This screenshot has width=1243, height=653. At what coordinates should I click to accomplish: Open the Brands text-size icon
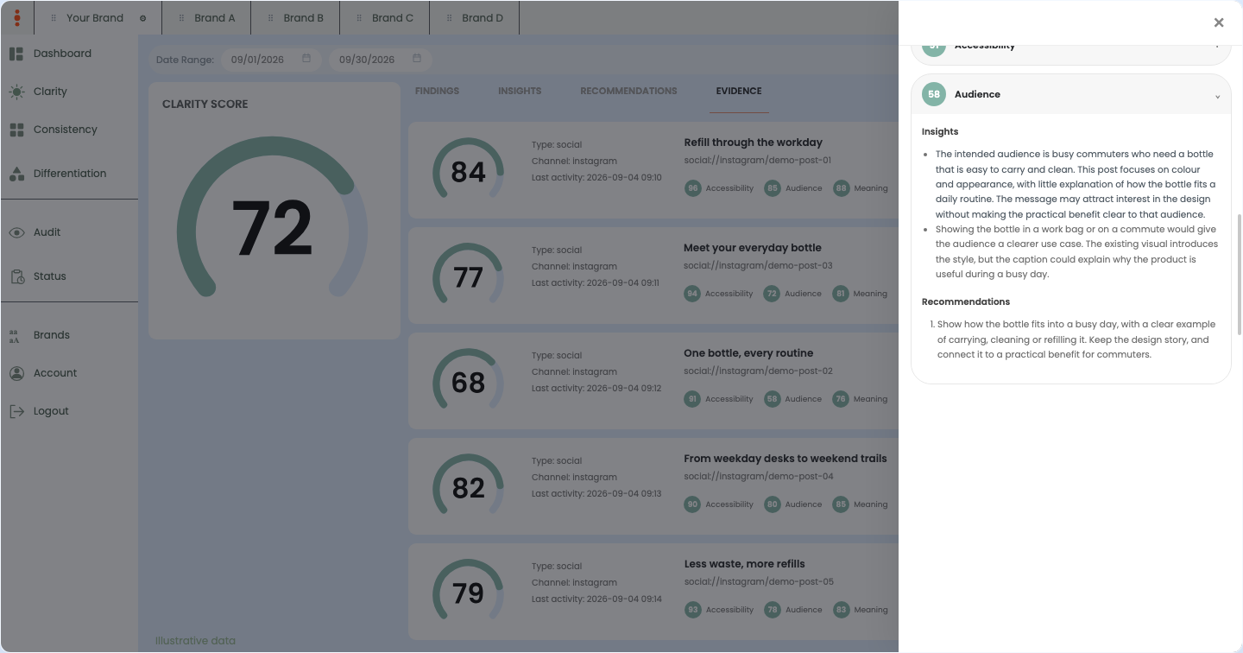(x=15, y=336)
